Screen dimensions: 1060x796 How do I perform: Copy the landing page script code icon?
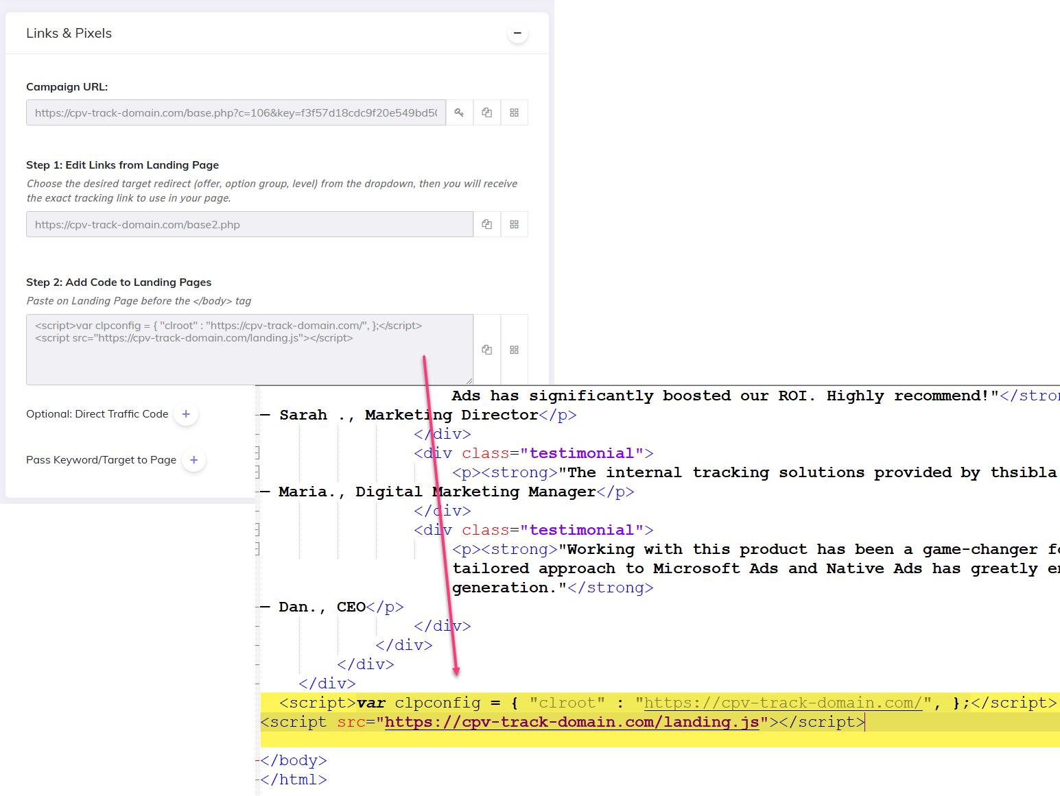pos(487,350)
